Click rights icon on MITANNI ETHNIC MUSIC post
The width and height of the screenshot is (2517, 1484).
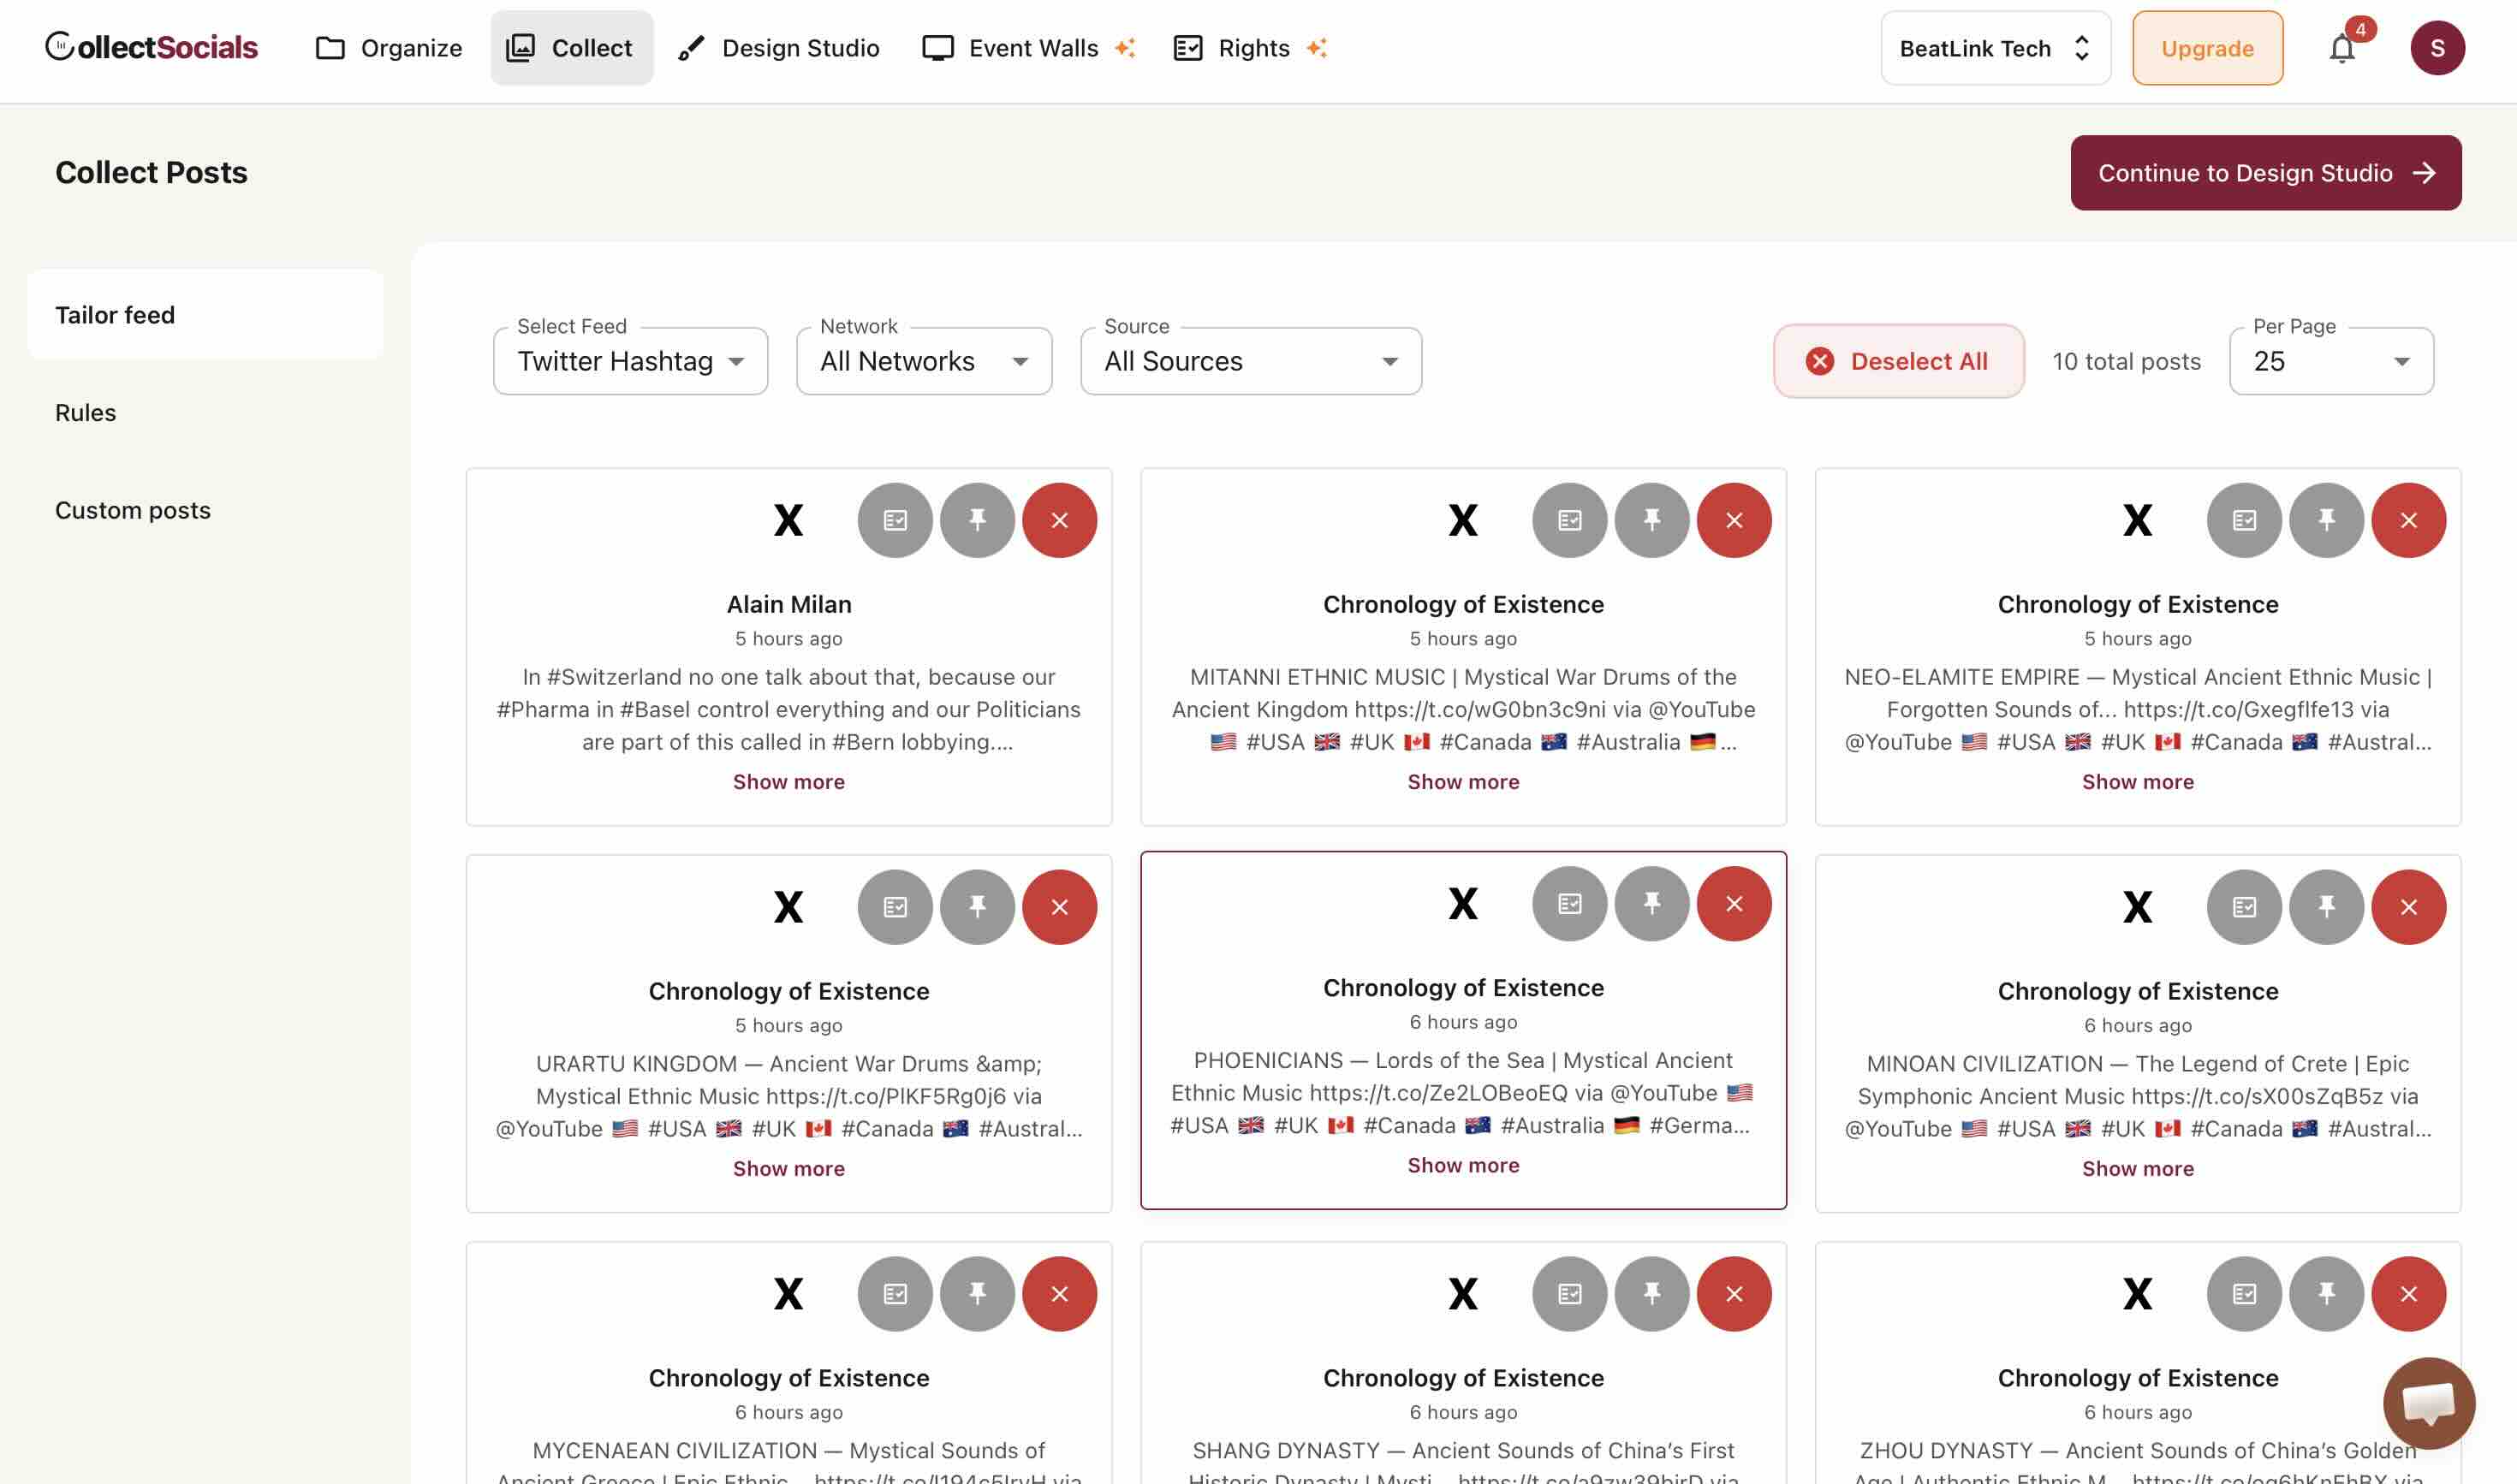point(1569,520)
